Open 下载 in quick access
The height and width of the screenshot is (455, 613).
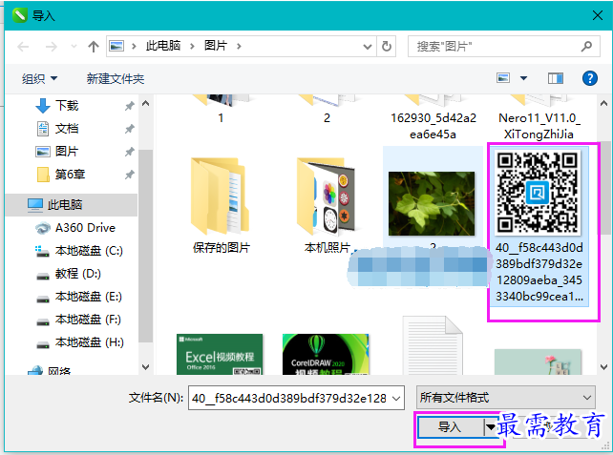(67, 106)
